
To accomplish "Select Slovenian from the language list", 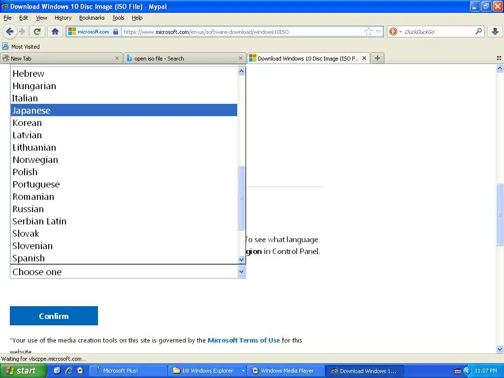I will tap(124, 246).
